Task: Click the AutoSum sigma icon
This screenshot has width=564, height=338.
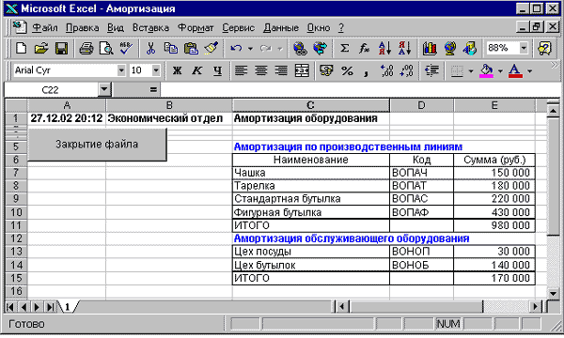Action: [345, 48]
